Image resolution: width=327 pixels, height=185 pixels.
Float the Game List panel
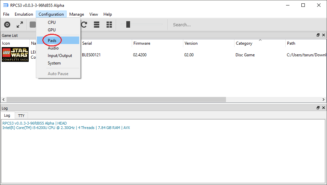tap(318, 35)
